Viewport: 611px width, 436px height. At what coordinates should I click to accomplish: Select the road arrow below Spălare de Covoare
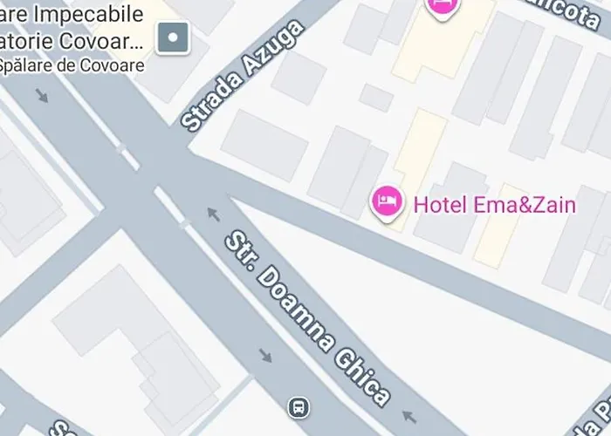click(x=42, y=95)
